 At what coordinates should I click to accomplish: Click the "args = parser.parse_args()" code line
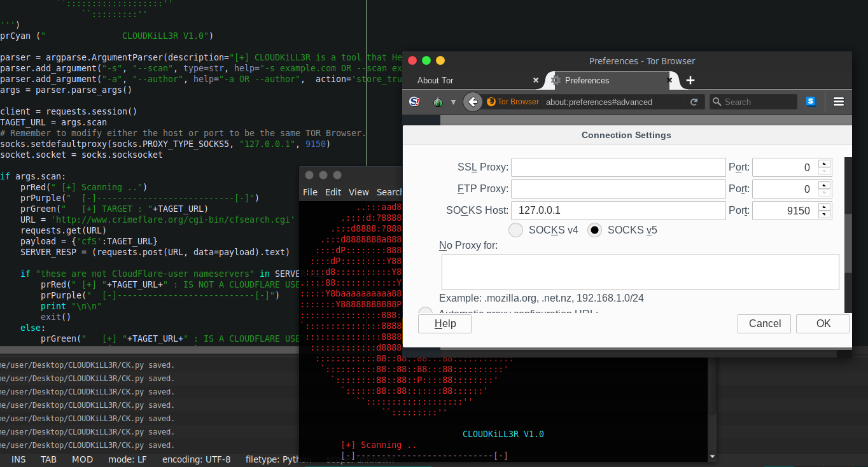pyautogui.click(x=66, y=90)
